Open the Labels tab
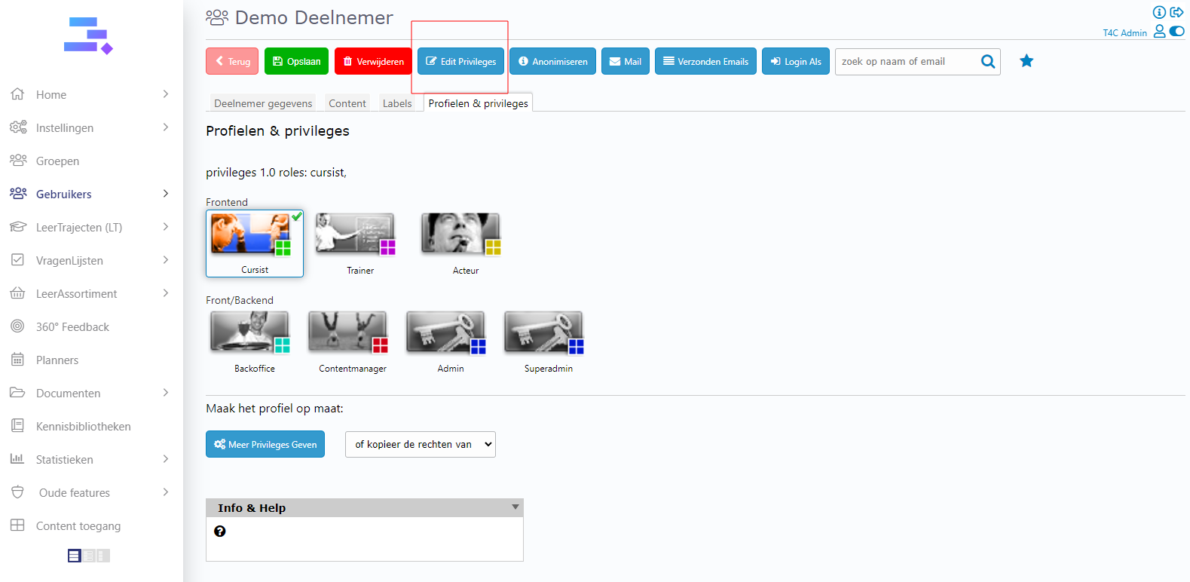This screenshot has height=582, width=1190. point(396,103)
